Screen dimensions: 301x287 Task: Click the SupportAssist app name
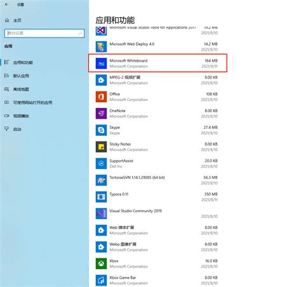pos(121,161)
